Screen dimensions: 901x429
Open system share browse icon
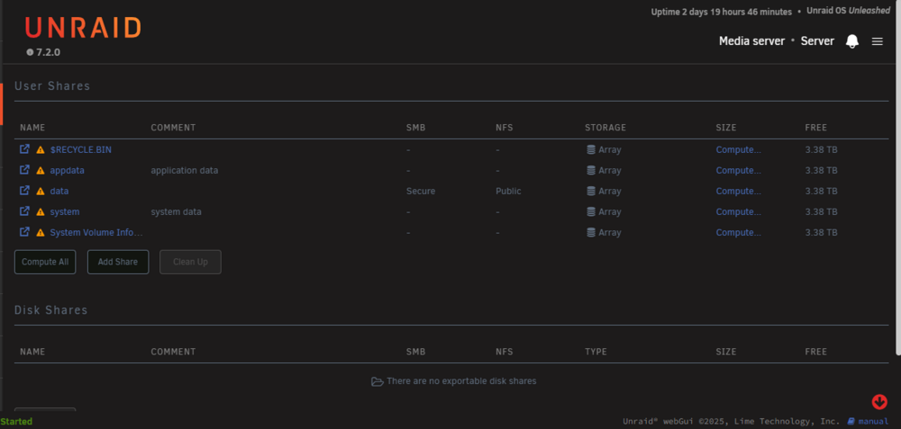click(x=24, y=211)
